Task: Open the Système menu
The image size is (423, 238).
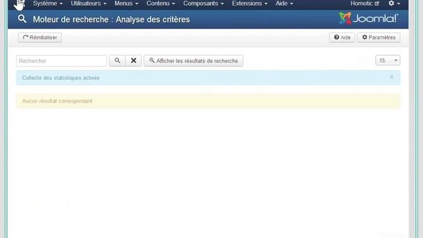Action: (48, 3)
